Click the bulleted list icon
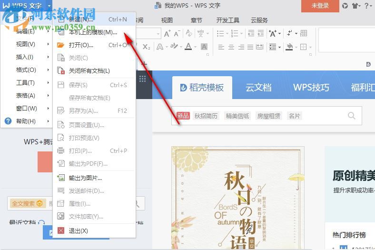The image size is (375, 250). 220,33
